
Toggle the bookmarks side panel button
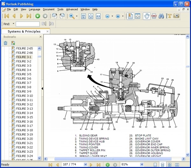pyautogui.click(x=130, y=16)
